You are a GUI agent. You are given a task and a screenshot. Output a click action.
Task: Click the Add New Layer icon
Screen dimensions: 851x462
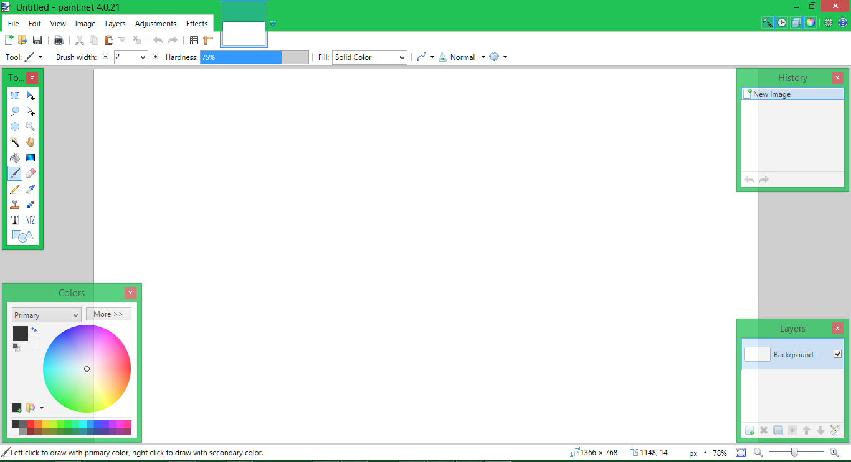749,430
